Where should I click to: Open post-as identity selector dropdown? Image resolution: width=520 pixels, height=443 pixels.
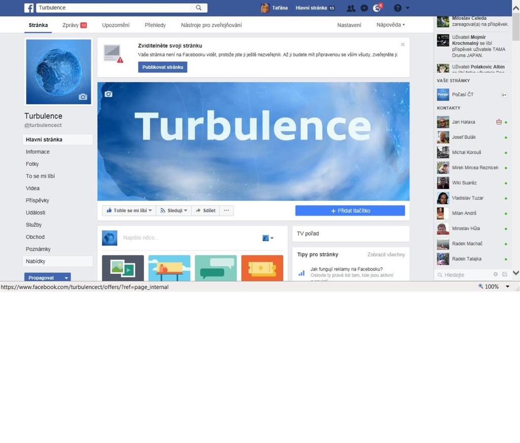pyautogui.click(x=268, y=238)
